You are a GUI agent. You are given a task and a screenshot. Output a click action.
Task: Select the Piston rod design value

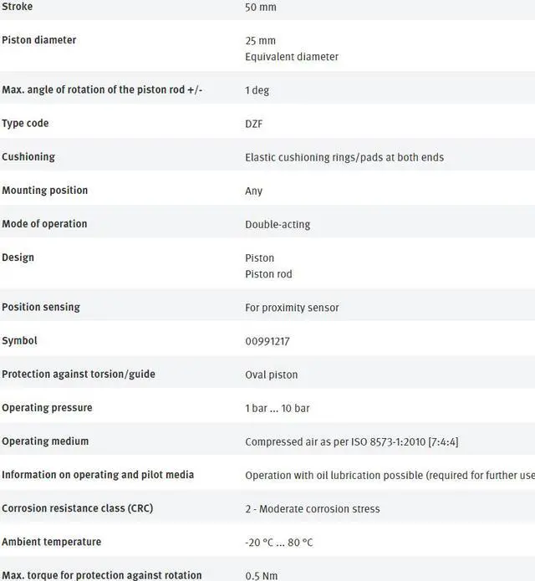coord(268,274)
